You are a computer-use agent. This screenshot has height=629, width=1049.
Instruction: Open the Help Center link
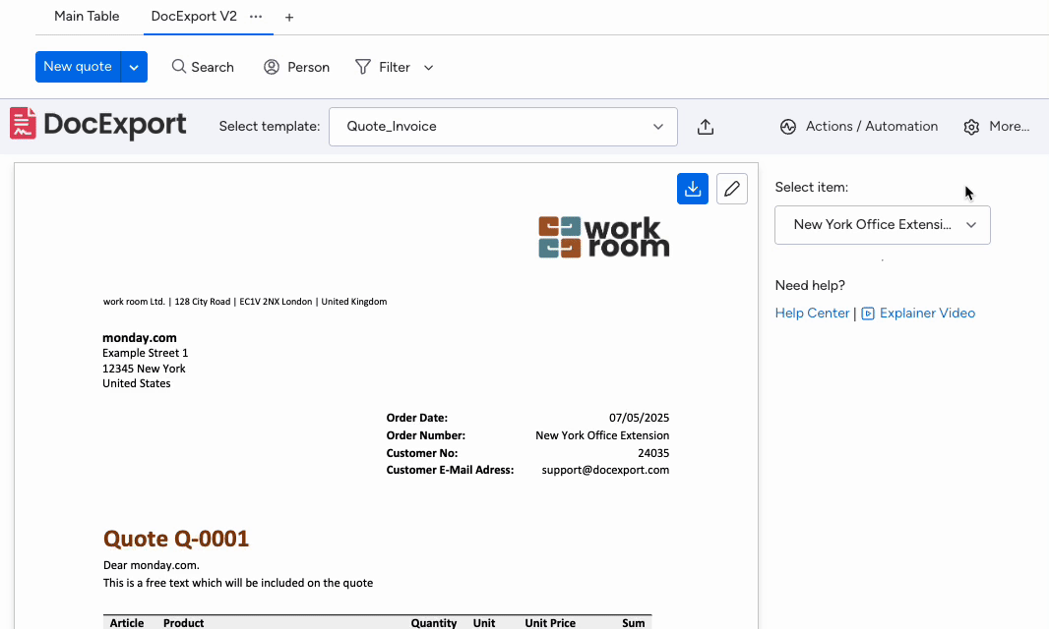pyautogui.click(x=812, y=313)
